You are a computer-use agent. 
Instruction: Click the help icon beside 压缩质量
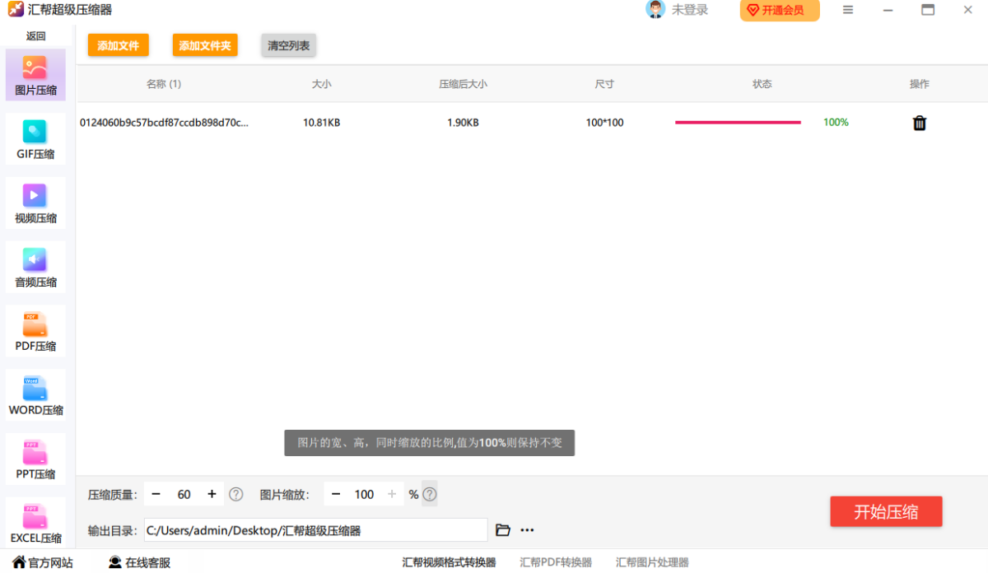click(236, 494)
